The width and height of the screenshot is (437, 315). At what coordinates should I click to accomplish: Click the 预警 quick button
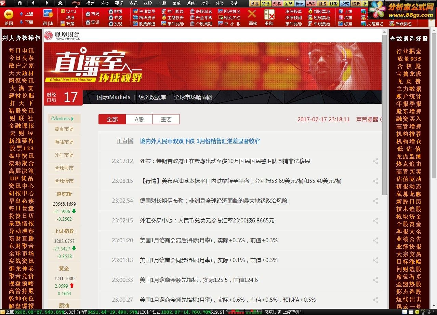click(333, 3)
